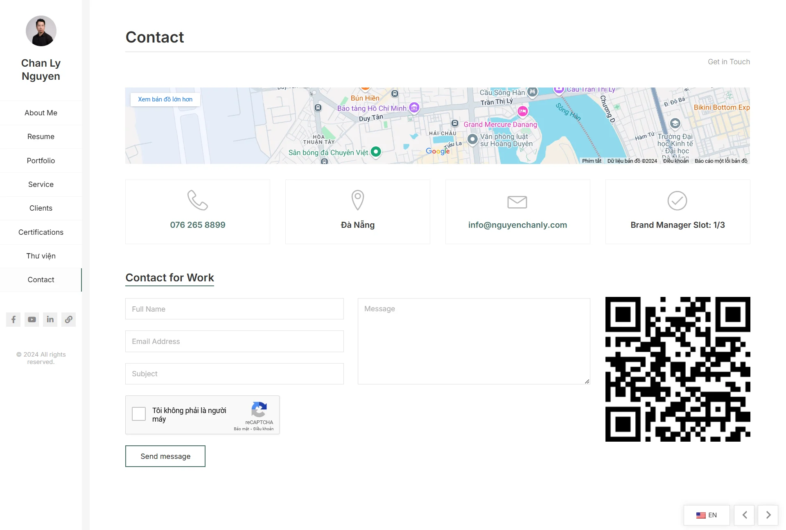
Task: Click the envelope mail icon
Action: (517, 202)
